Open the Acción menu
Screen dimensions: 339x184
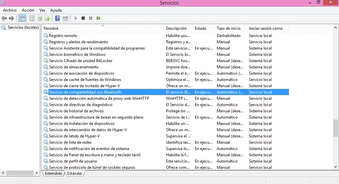(x=28, y=10)
